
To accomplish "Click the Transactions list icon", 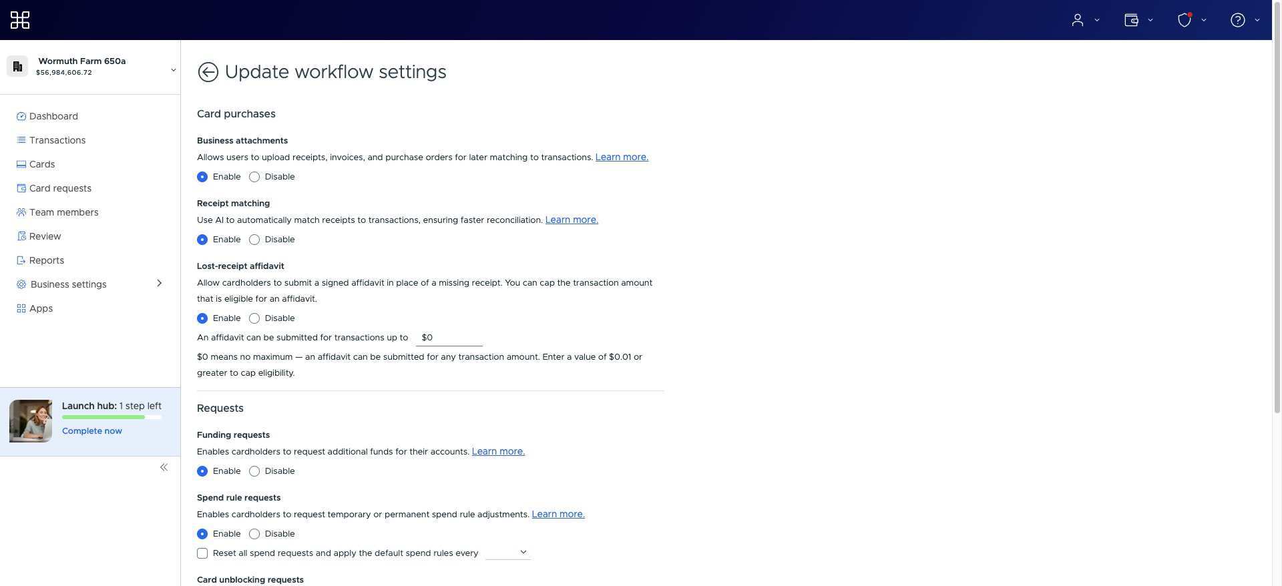I will [x=21, y=140].
